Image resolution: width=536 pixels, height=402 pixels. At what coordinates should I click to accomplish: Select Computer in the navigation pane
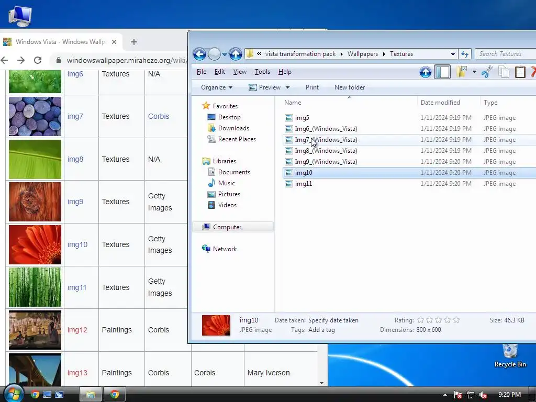coord(233,227)
